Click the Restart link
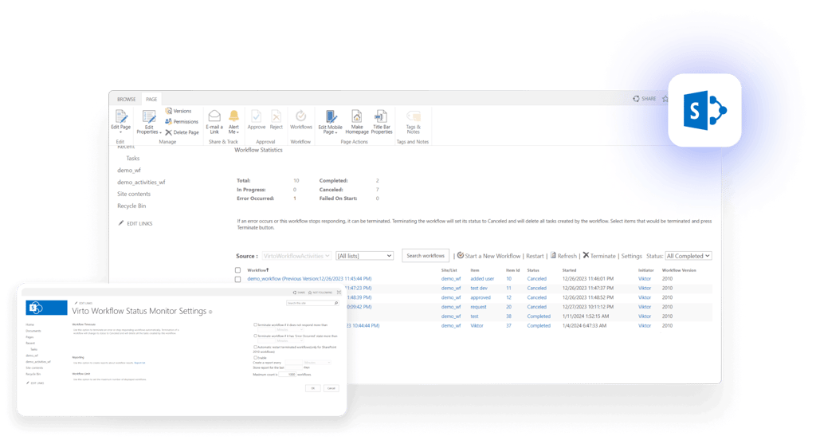Image resolution: width=816 pixels, height=444 pixels. click(535, 256)
